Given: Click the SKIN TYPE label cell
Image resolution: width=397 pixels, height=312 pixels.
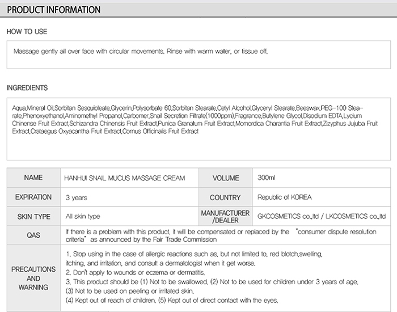Looking at the screenshot, I should tap(33, 217).
